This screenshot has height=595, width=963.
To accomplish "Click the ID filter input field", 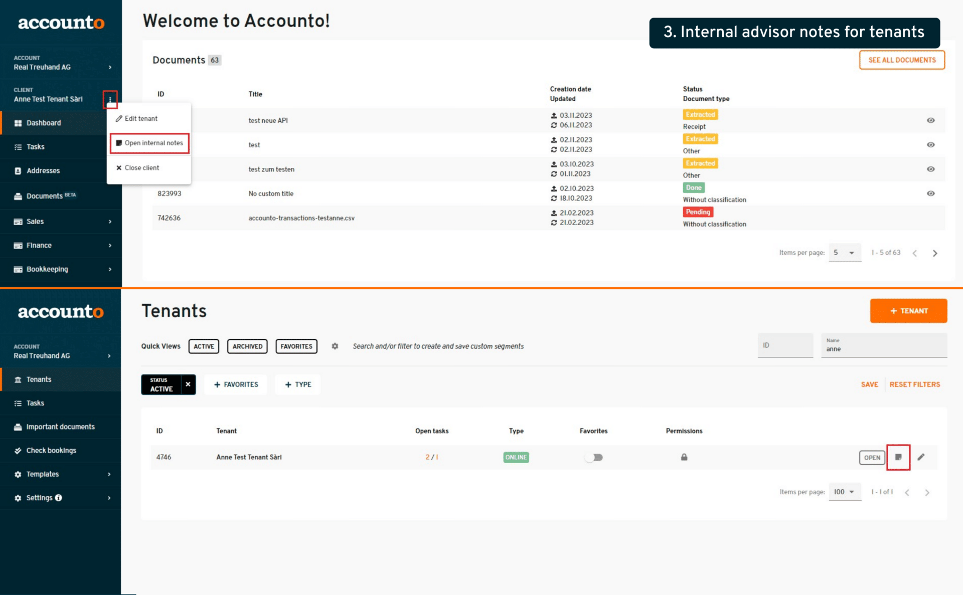I will point(785,345).
